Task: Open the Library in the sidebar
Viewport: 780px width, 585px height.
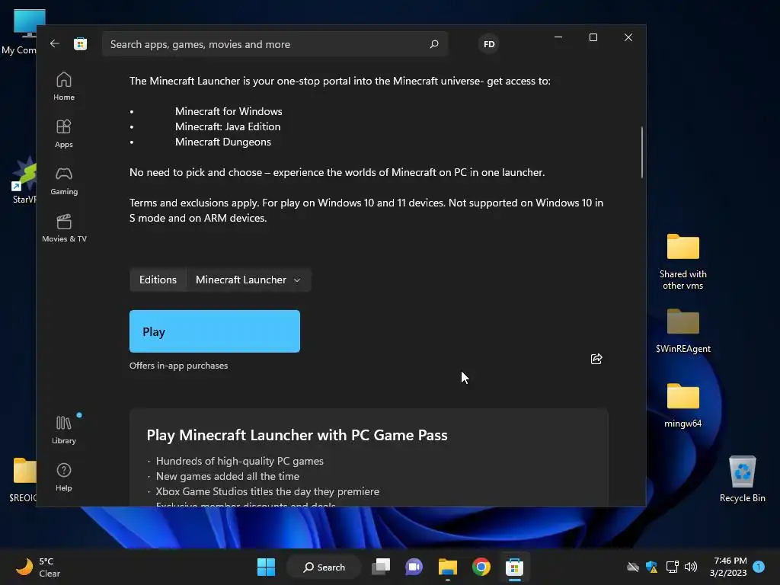Action: (x=64, y=430)
